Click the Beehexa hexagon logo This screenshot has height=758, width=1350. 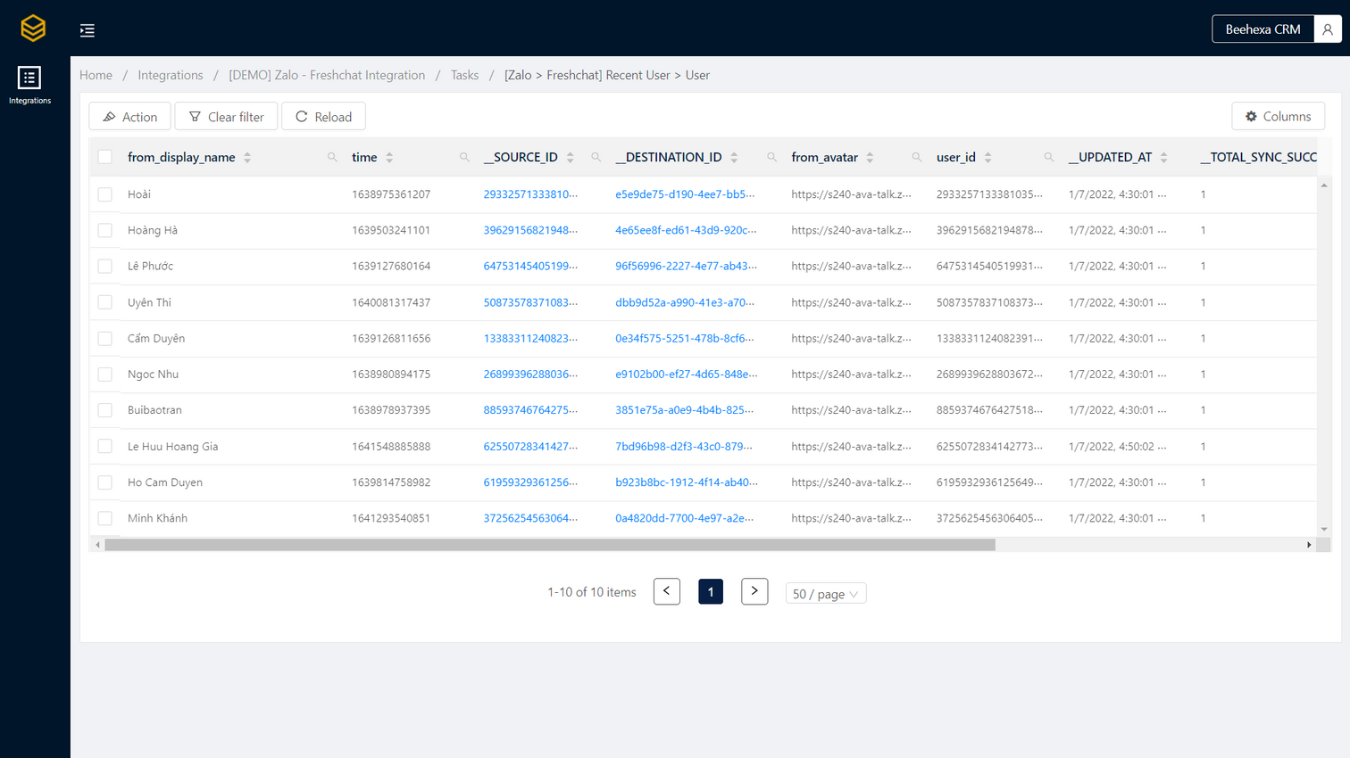pos(33,29)
